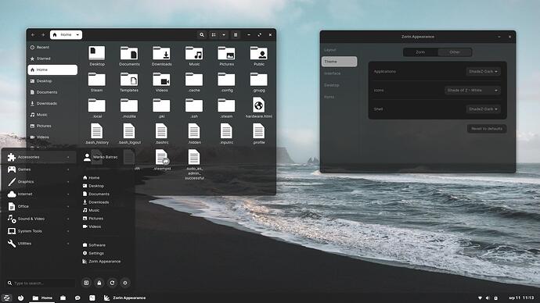The width and height of the screenshot is (540, 303).
Task: Click the Type to search field
Action: 40,283
